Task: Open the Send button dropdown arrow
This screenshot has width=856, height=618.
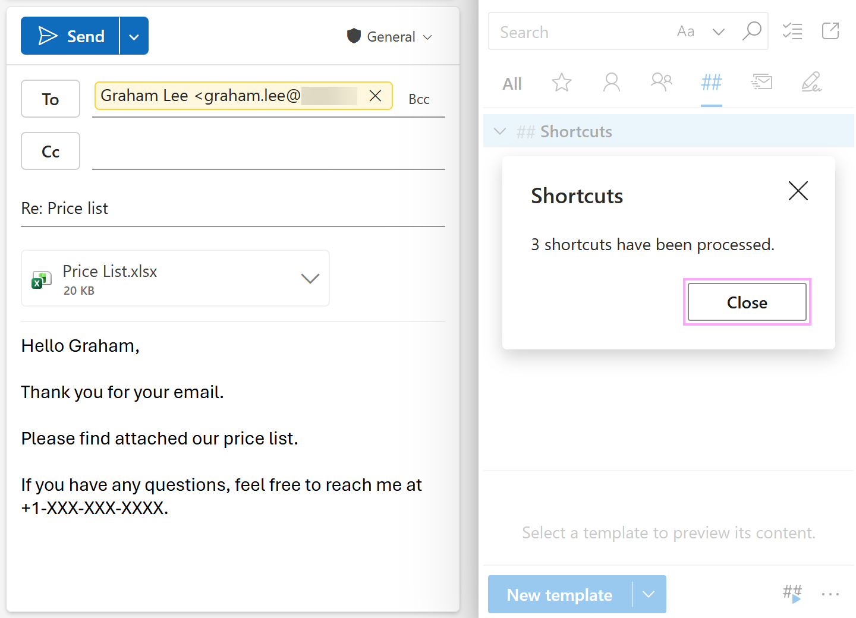Action: 134,36
